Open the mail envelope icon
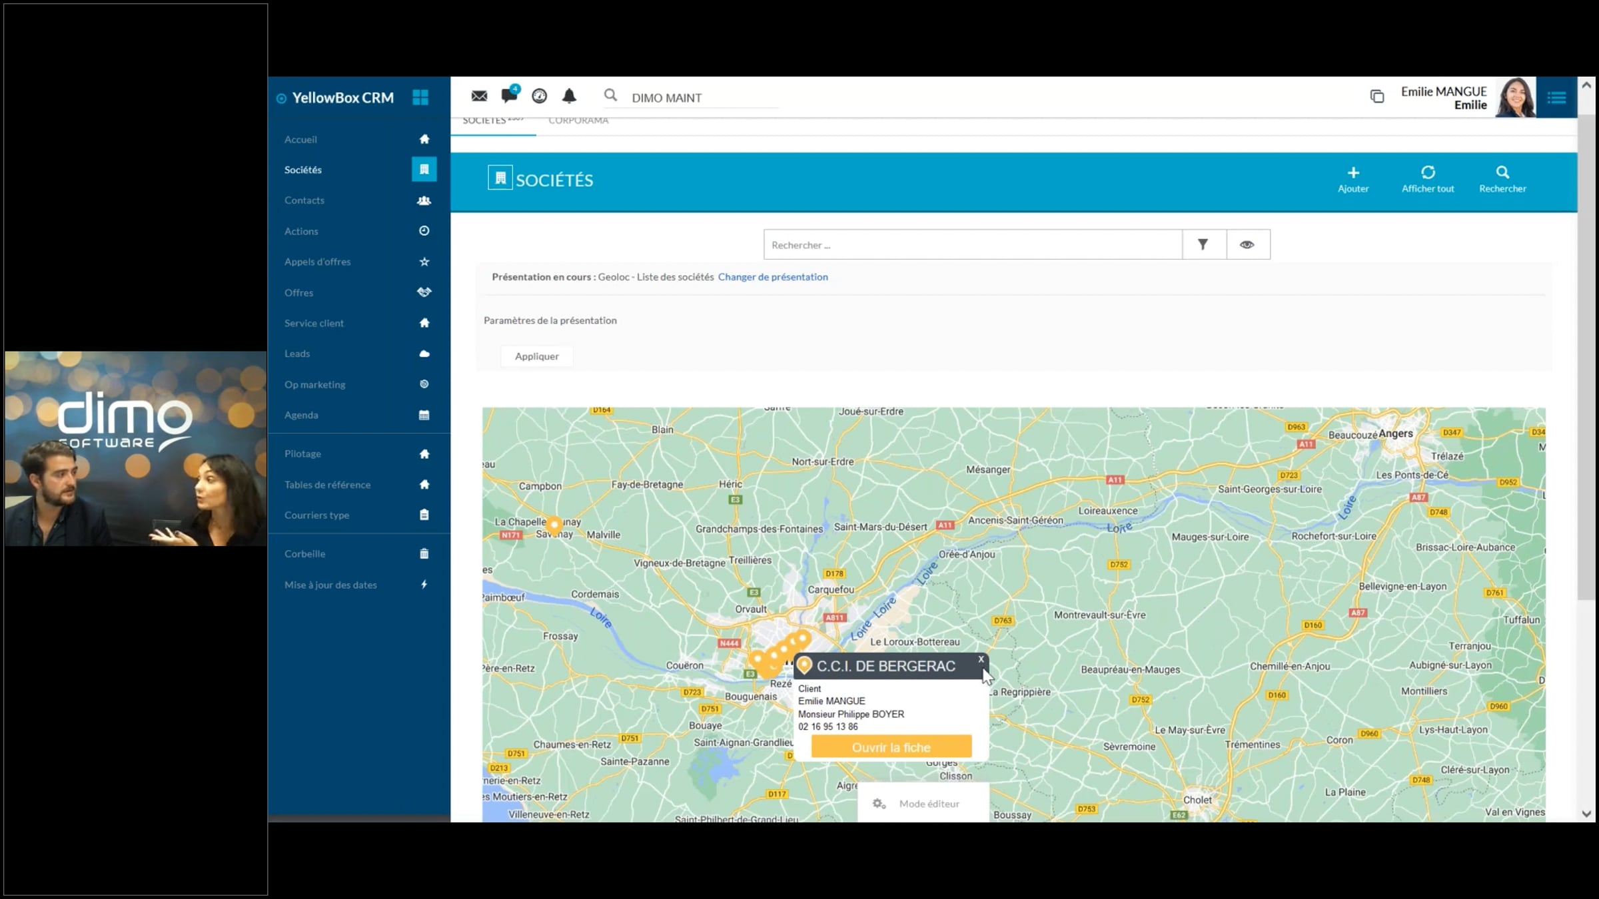This screenshot has width=1599, height=899. [x=479, y=97]
